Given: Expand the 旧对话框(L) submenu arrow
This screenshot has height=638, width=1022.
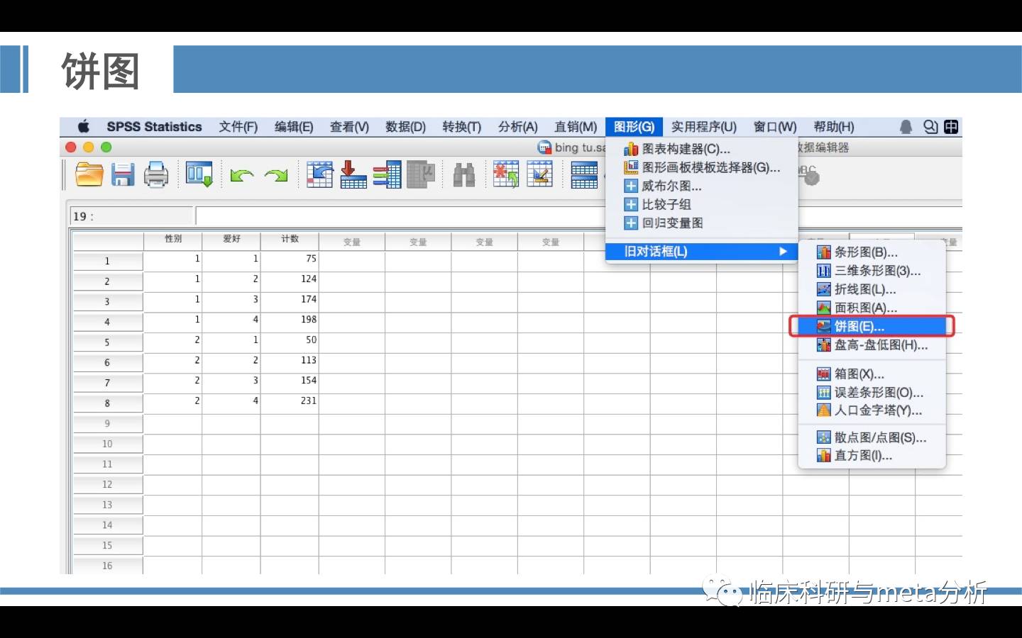Looking at the screenshot, I should pyautogui.click(x=783, y=252).
